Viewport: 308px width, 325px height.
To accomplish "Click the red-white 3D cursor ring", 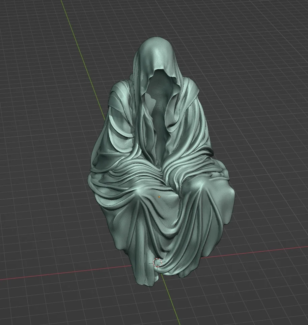I will tap(157, 263).
